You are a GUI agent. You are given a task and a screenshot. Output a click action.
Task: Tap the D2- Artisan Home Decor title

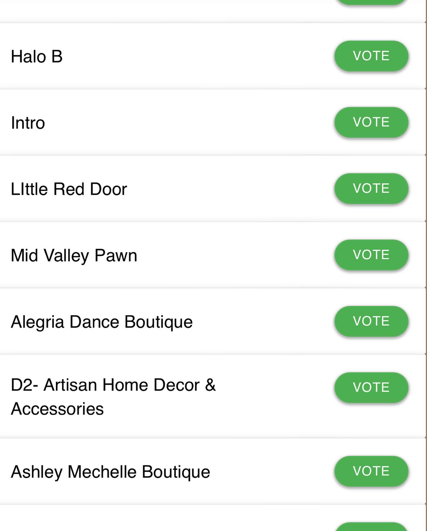(x=113, y=385)
